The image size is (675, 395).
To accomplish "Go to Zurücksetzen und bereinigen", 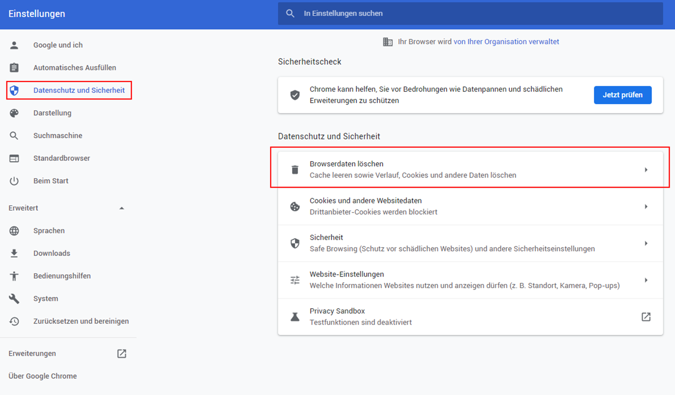I will 81,321.
